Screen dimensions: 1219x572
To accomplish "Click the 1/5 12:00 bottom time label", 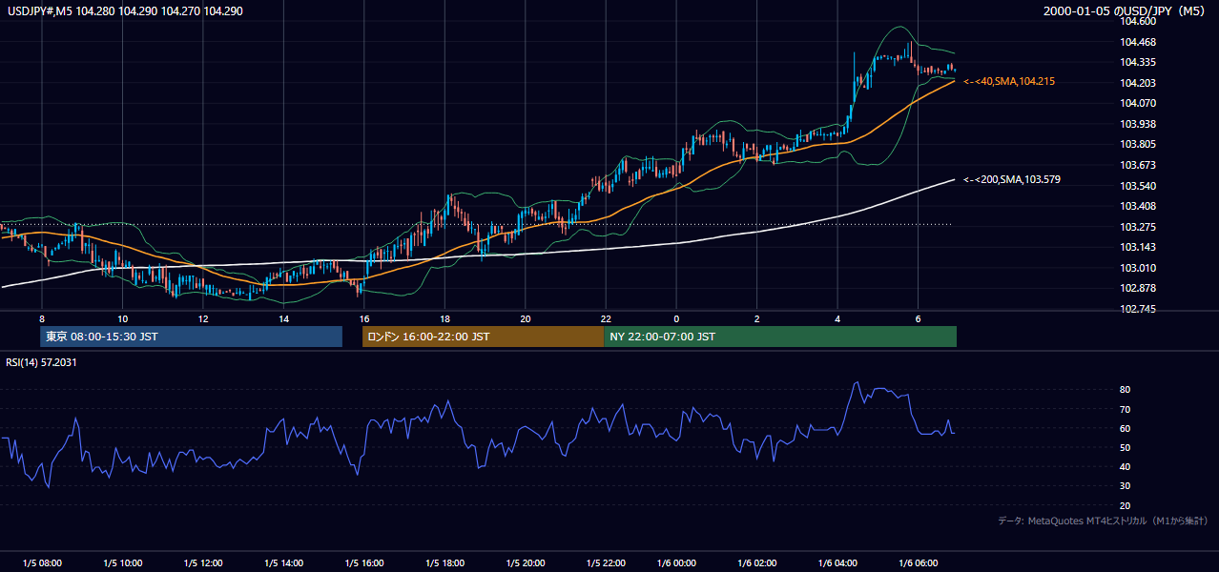I will click(x=203, y=563).
